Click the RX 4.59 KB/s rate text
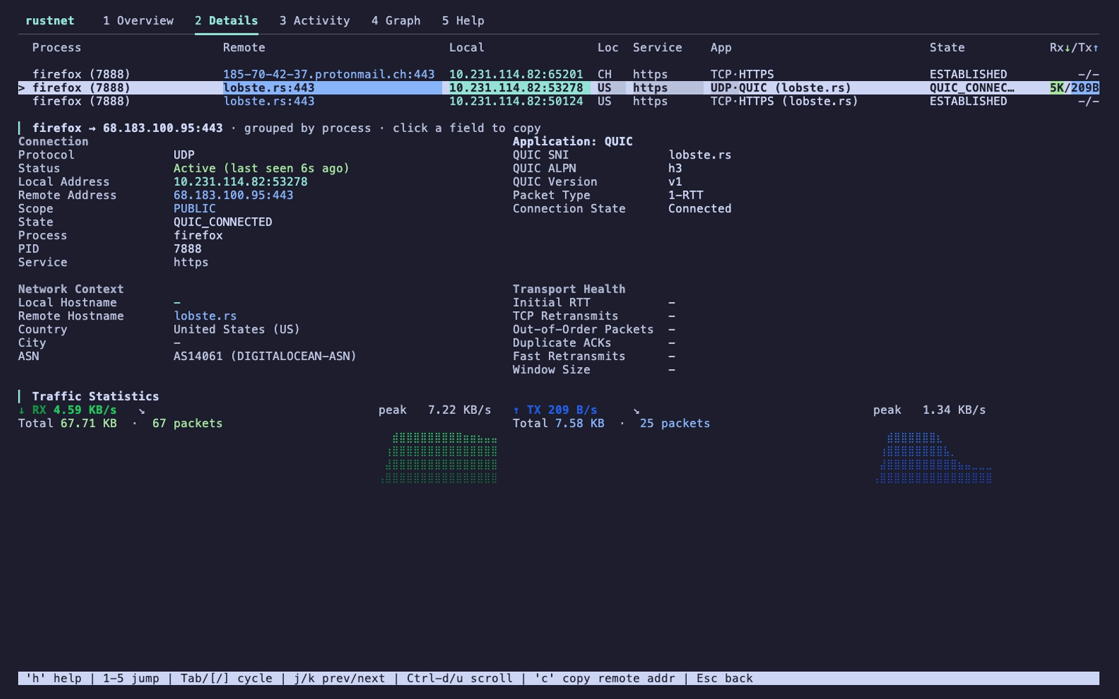 [x=75, y=410]
